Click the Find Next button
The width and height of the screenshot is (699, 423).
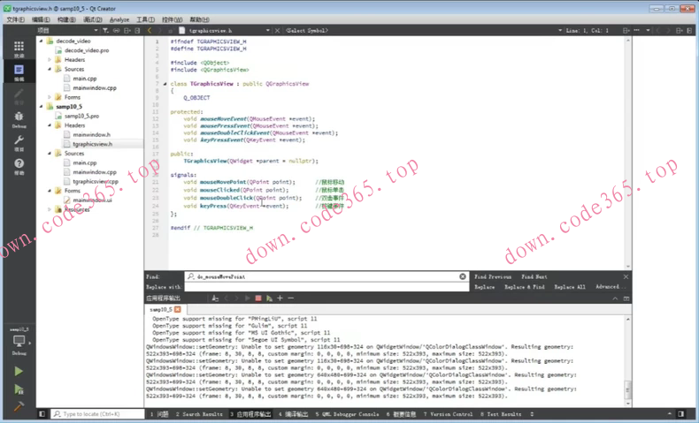[534, 276]
